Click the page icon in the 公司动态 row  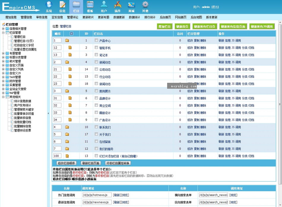70,69
